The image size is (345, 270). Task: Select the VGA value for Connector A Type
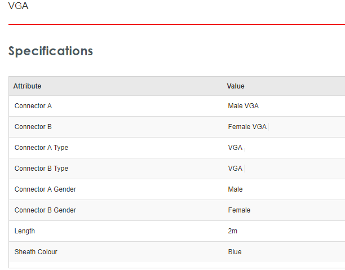pyautogui.click(x=235, y=148)
